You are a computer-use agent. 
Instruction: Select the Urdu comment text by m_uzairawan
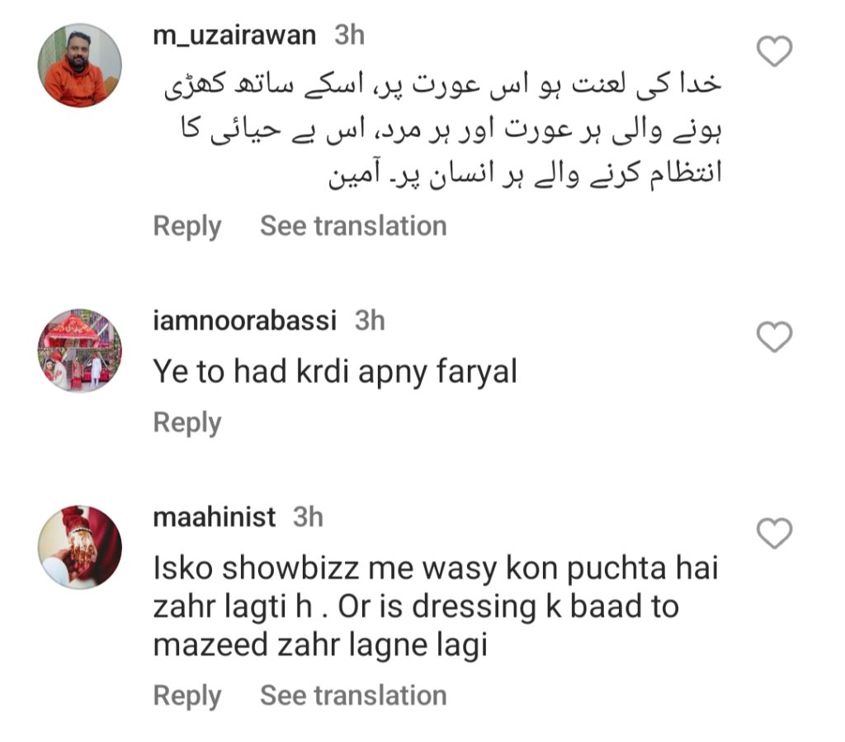[x=443, y=130]
